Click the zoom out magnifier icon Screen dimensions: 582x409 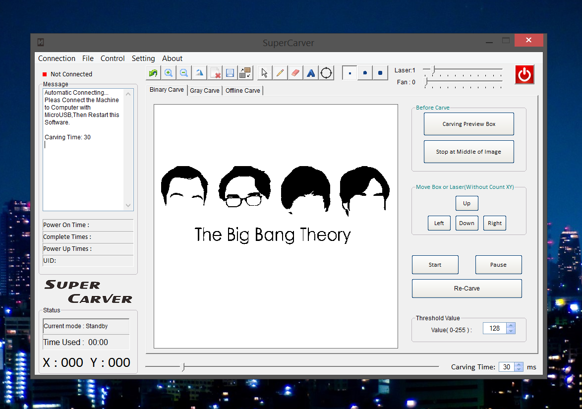[184, 73]
